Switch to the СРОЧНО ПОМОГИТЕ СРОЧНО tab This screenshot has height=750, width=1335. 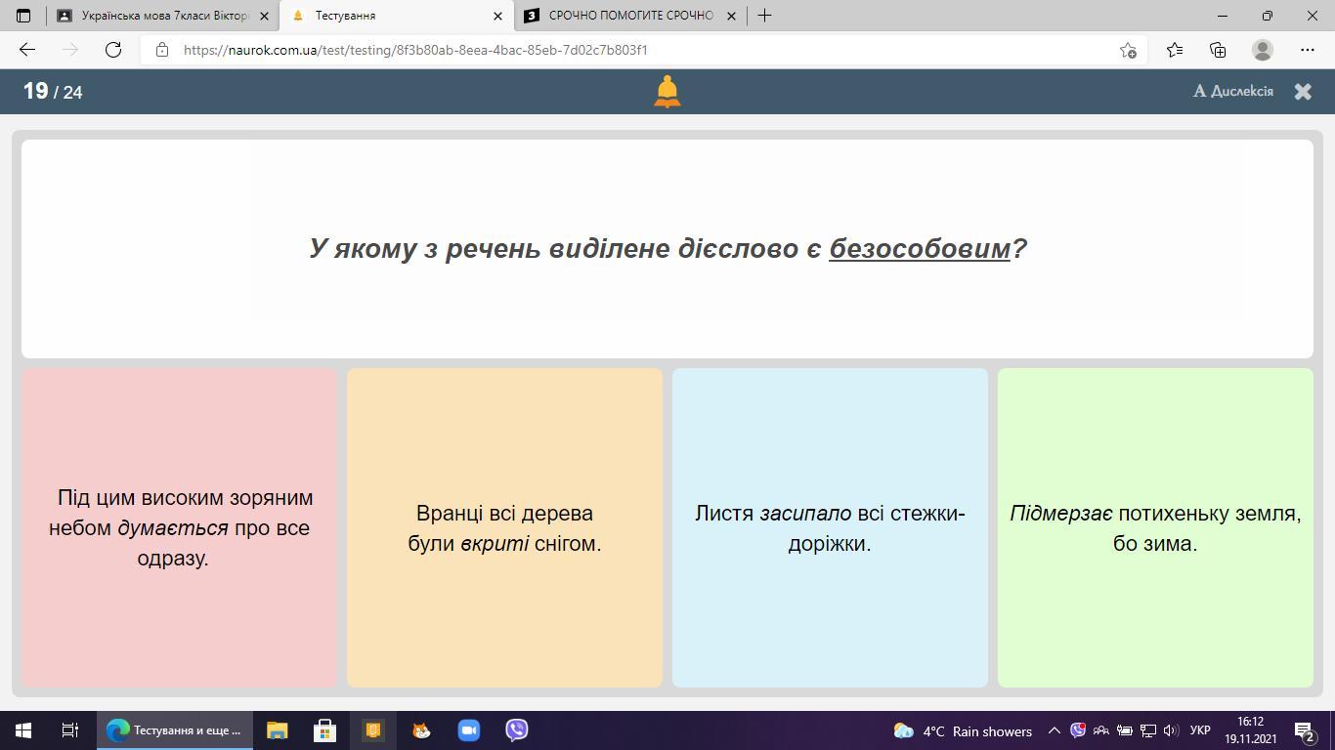630,16
